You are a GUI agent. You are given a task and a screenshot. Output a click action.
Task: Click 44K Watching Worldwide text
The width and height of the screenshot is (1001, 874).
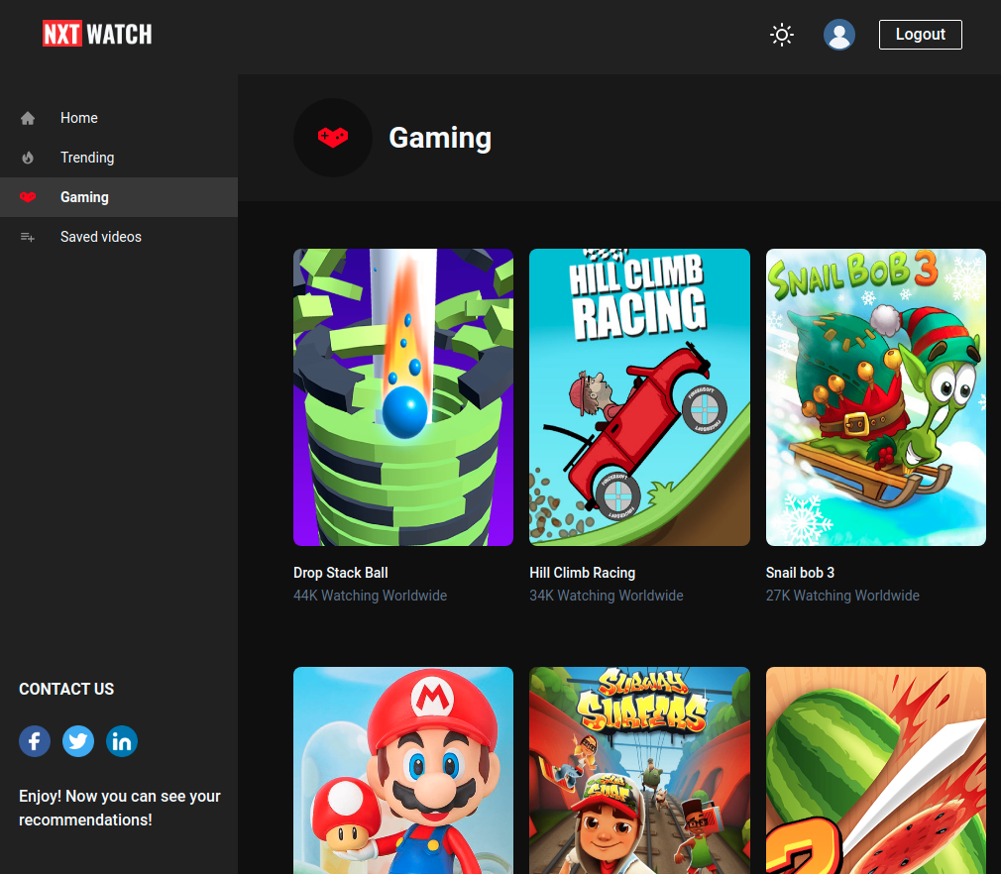pyautogui.click(x=370, y=596)
